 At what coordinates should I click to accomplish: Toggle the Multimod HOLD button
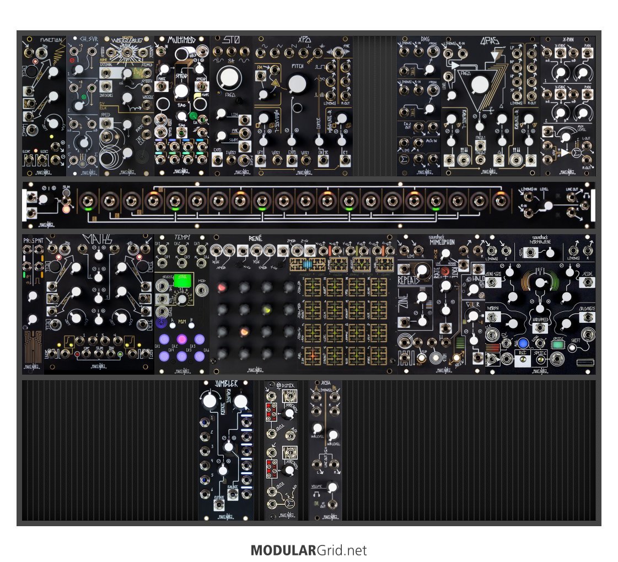pyautogui.click(x=181, y=55)
